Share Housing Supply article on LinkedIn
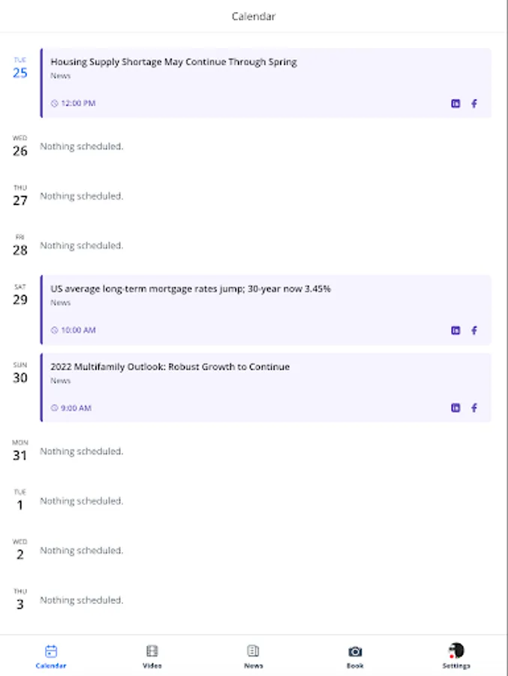Screen dimensions: 508x676 pos(455,103)
